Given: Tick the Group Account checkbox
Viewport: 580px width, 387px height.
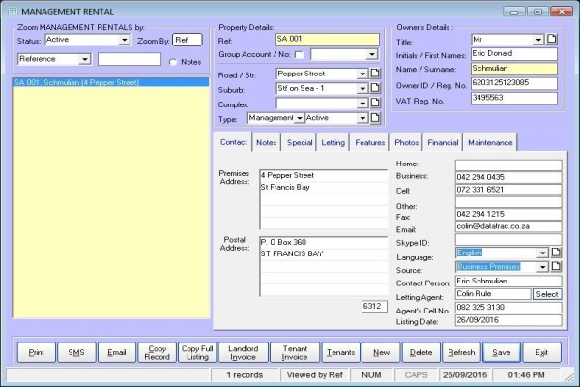Looking at the screenshot, I should (x=299, y=55).
